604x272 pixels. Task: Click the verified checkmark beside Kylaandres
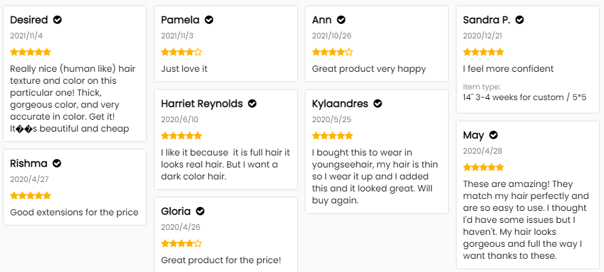pyautogui.click(x=378, y=103)
